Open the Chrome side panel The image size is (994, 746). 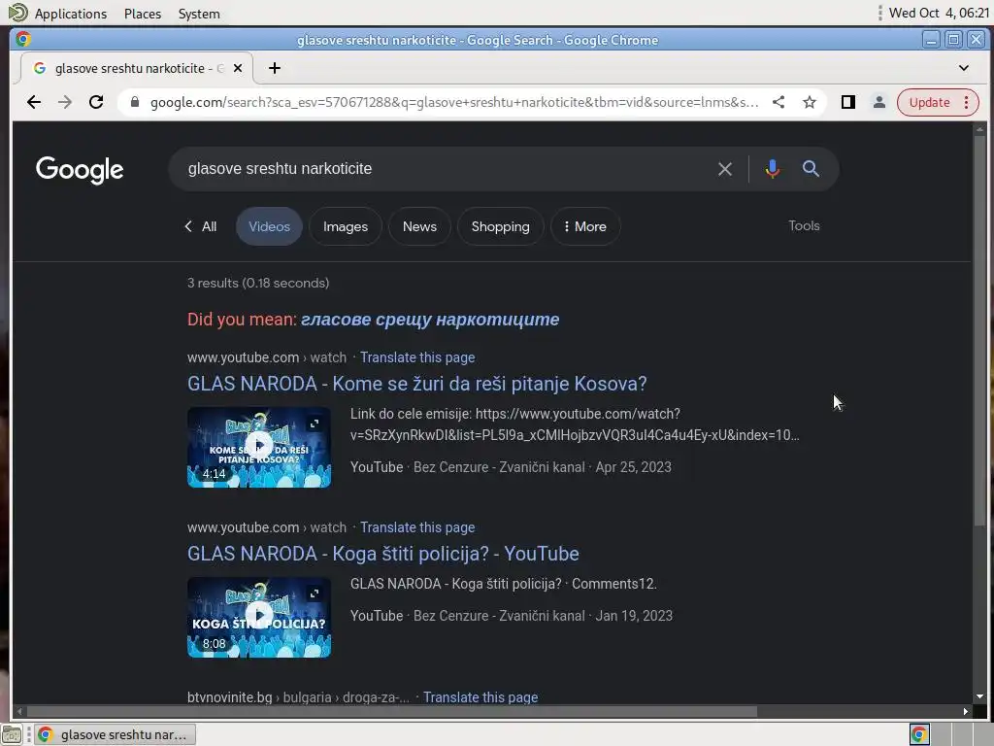(848, 102)
